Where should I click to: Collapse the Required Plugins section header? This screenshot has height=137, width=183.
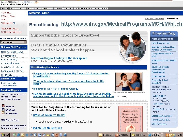click(14, 90)
